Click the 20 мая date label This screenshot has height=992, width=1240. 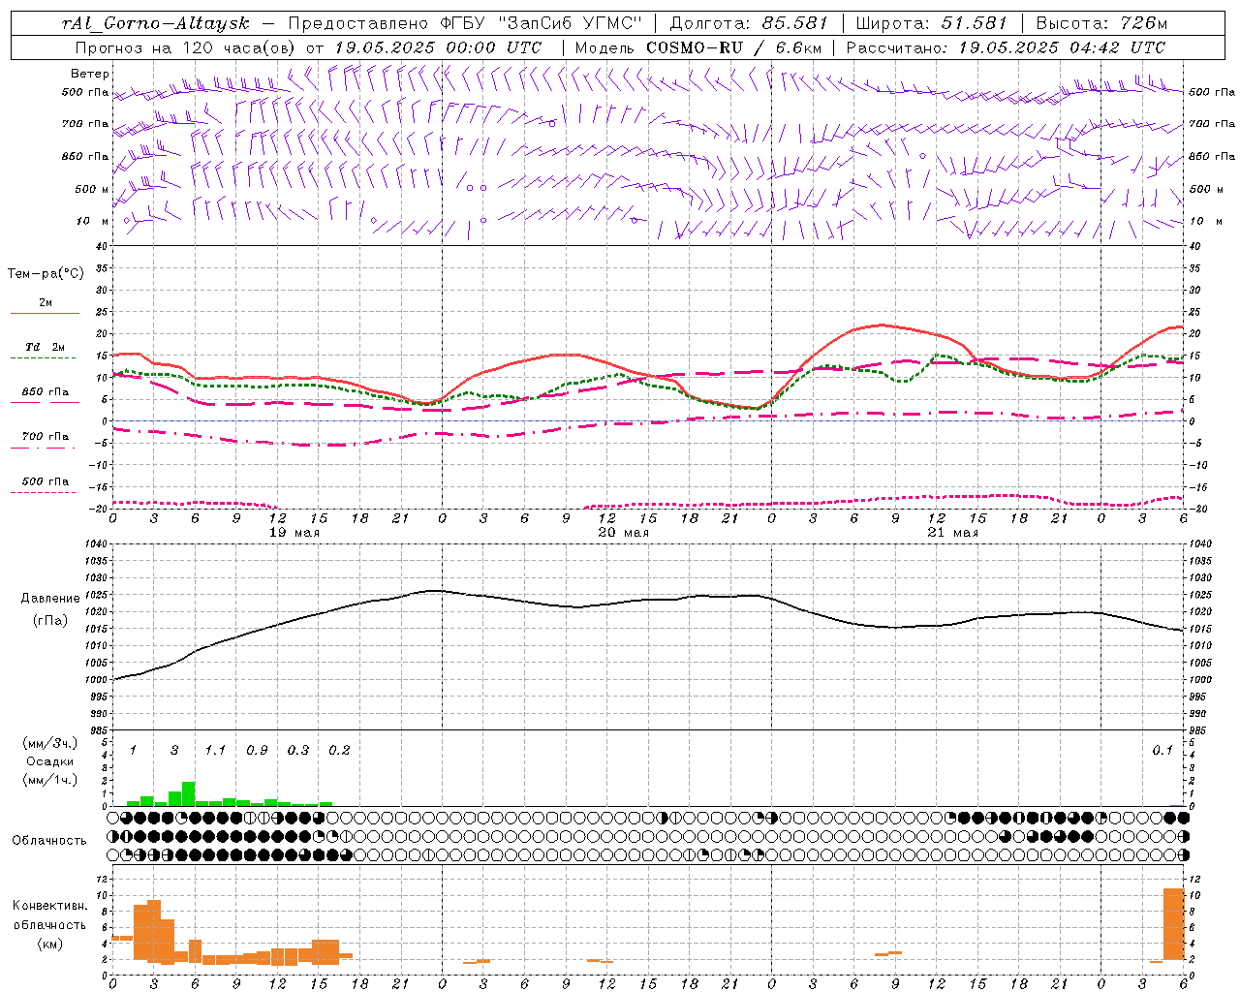click(x=623, y=533)
